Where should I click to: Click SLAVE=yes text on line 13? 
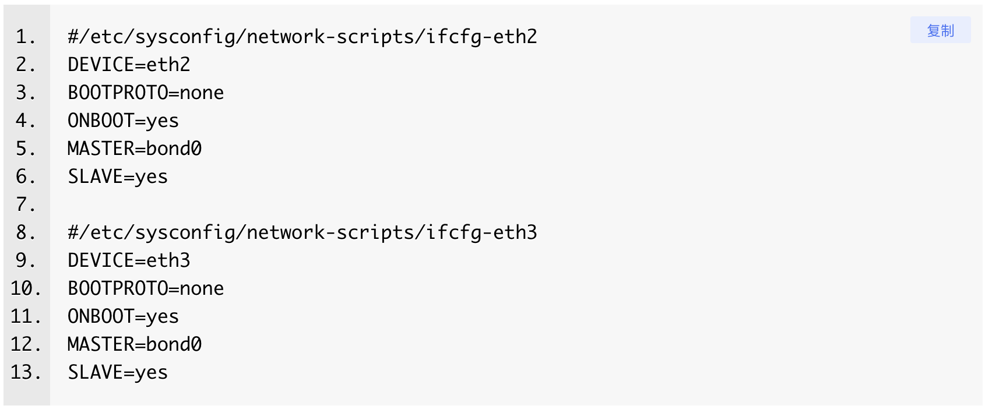point(118,372)
